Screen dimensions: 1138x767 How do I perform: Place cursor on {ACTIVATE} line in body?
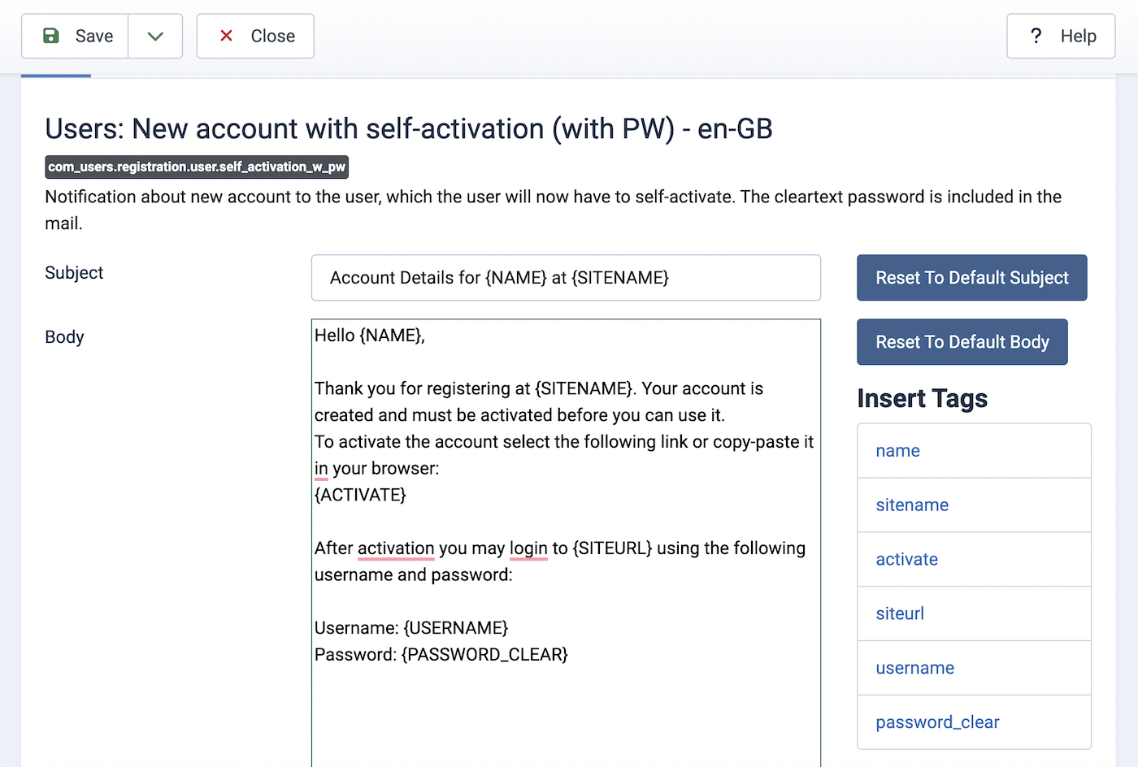[x=360, y=495]
